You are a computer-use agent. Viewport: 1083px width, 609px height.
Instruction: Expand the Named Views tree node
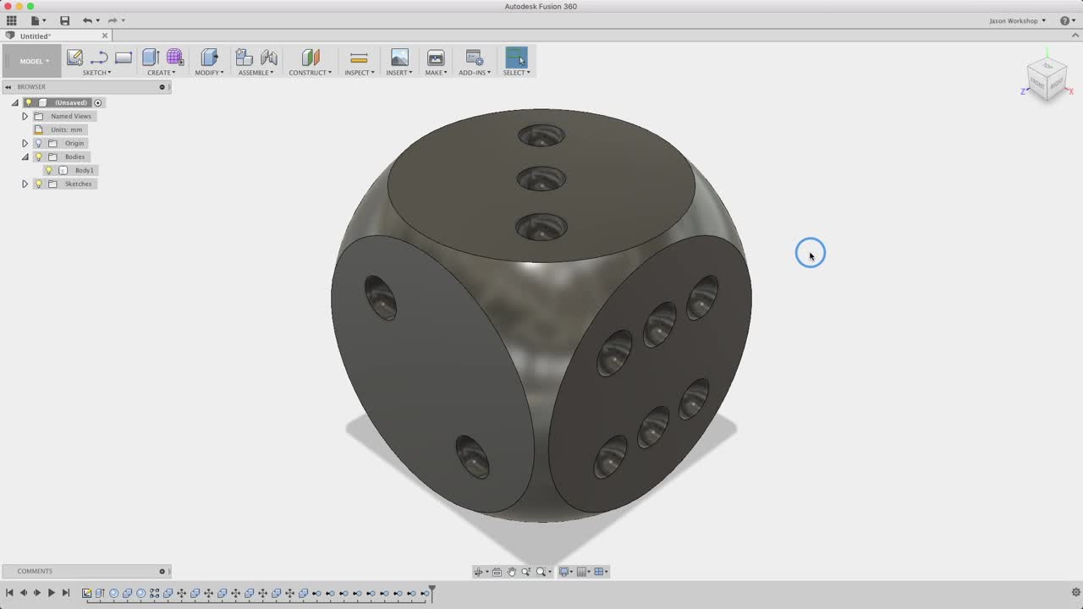25,116
